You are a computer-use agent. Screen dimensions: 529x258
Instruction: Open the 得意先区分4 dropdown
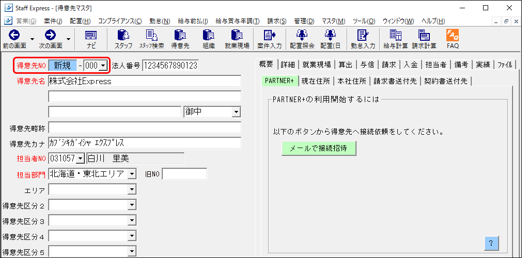132,236
